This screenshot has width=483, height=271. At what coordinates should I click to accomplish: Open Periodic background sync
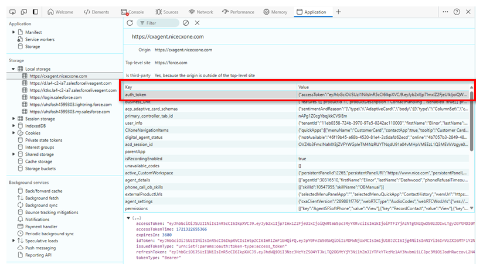(x=49, y=234)
